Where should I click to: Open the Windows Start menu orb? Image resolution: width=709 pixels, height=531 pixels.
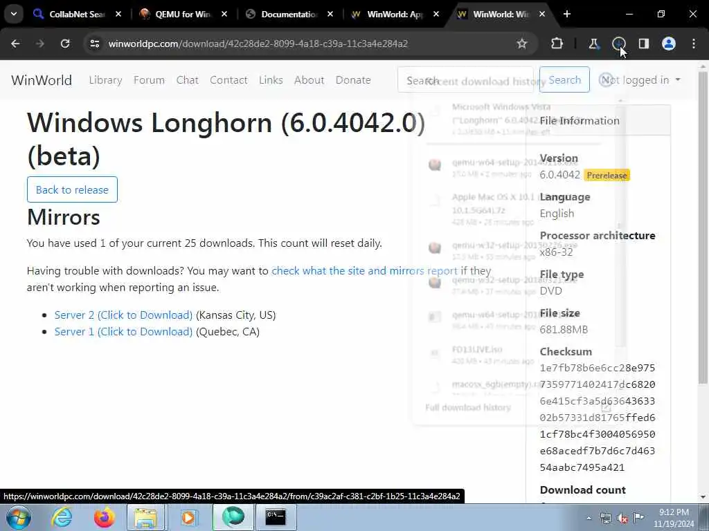pyautogui.click(x=18, y=517)
